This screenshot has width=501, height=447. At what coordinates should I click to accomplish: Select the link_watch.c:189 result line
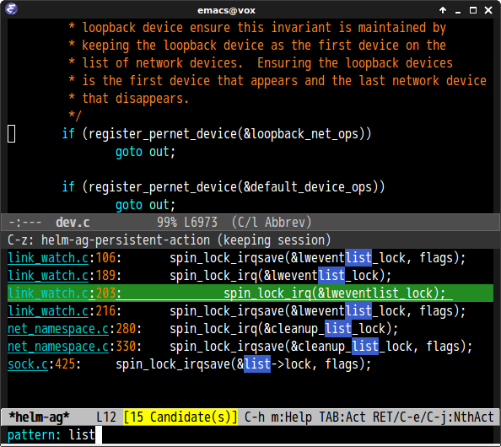[x=250, y=276]
